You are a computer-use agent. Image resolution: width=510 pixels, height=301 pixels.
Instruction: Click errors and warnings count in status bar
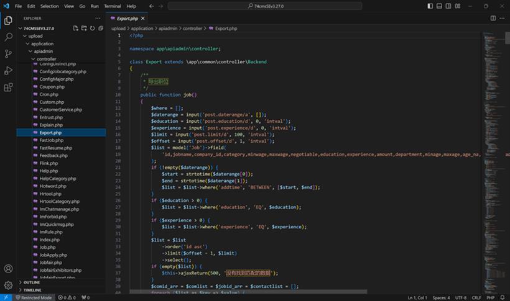pos(67,297)
